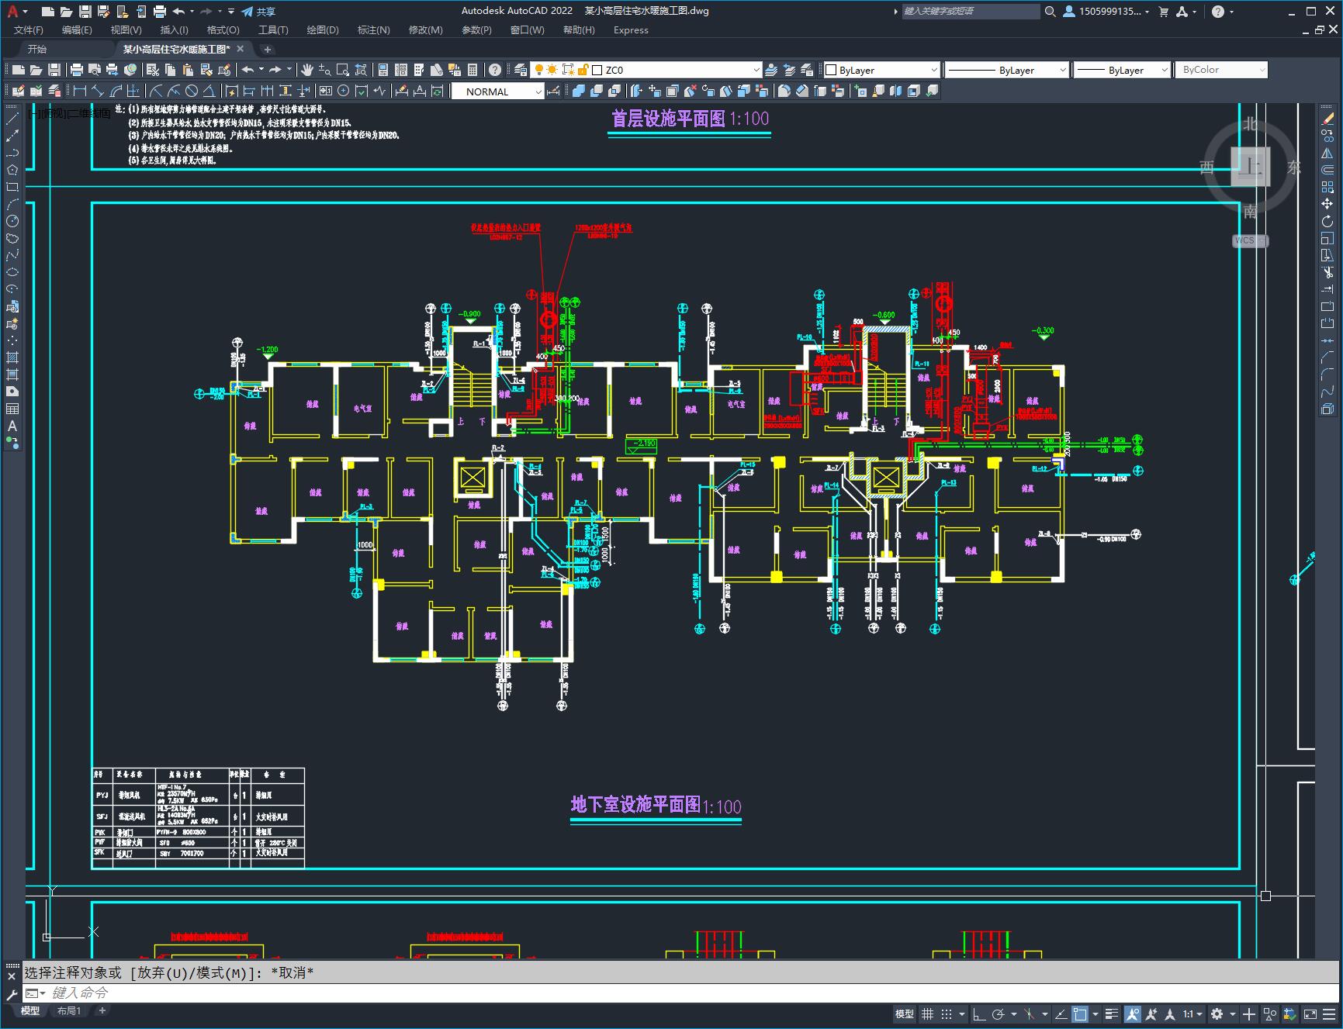Click the Save icon in the standard toolbar
This screenshot has height=1029, width=1343.
point(54,70)
